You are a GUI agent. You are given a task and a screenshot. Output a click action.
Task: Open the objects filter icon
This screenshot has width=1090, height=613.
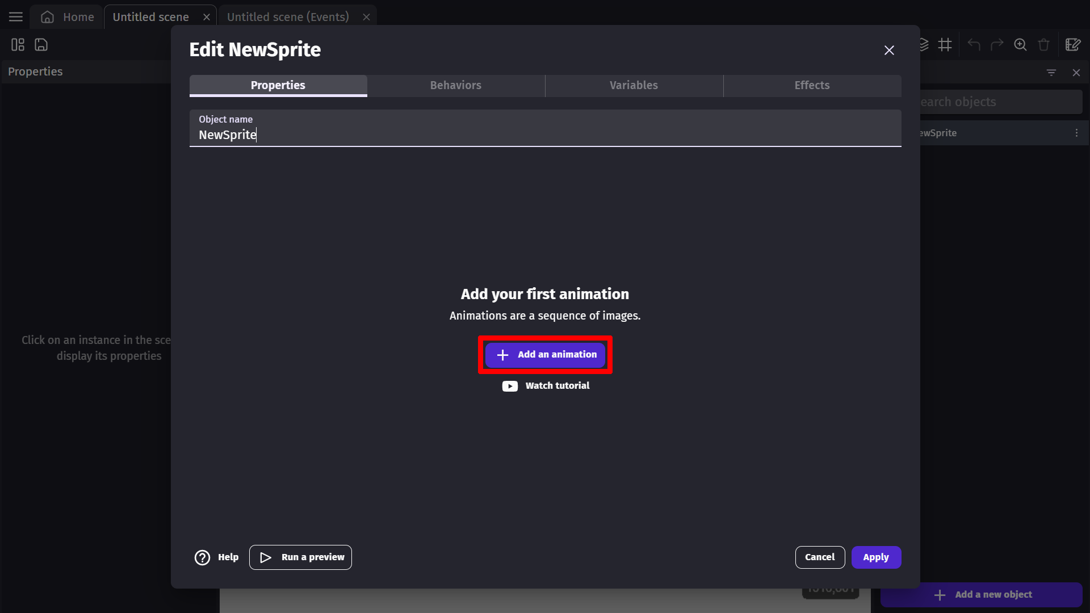pyautogui.click(x=1051, y=73)
